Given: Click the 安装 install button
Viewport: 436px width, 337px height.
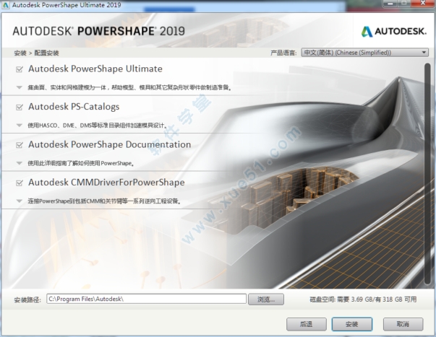Looking at the screenshot, I should click(351, 324).
